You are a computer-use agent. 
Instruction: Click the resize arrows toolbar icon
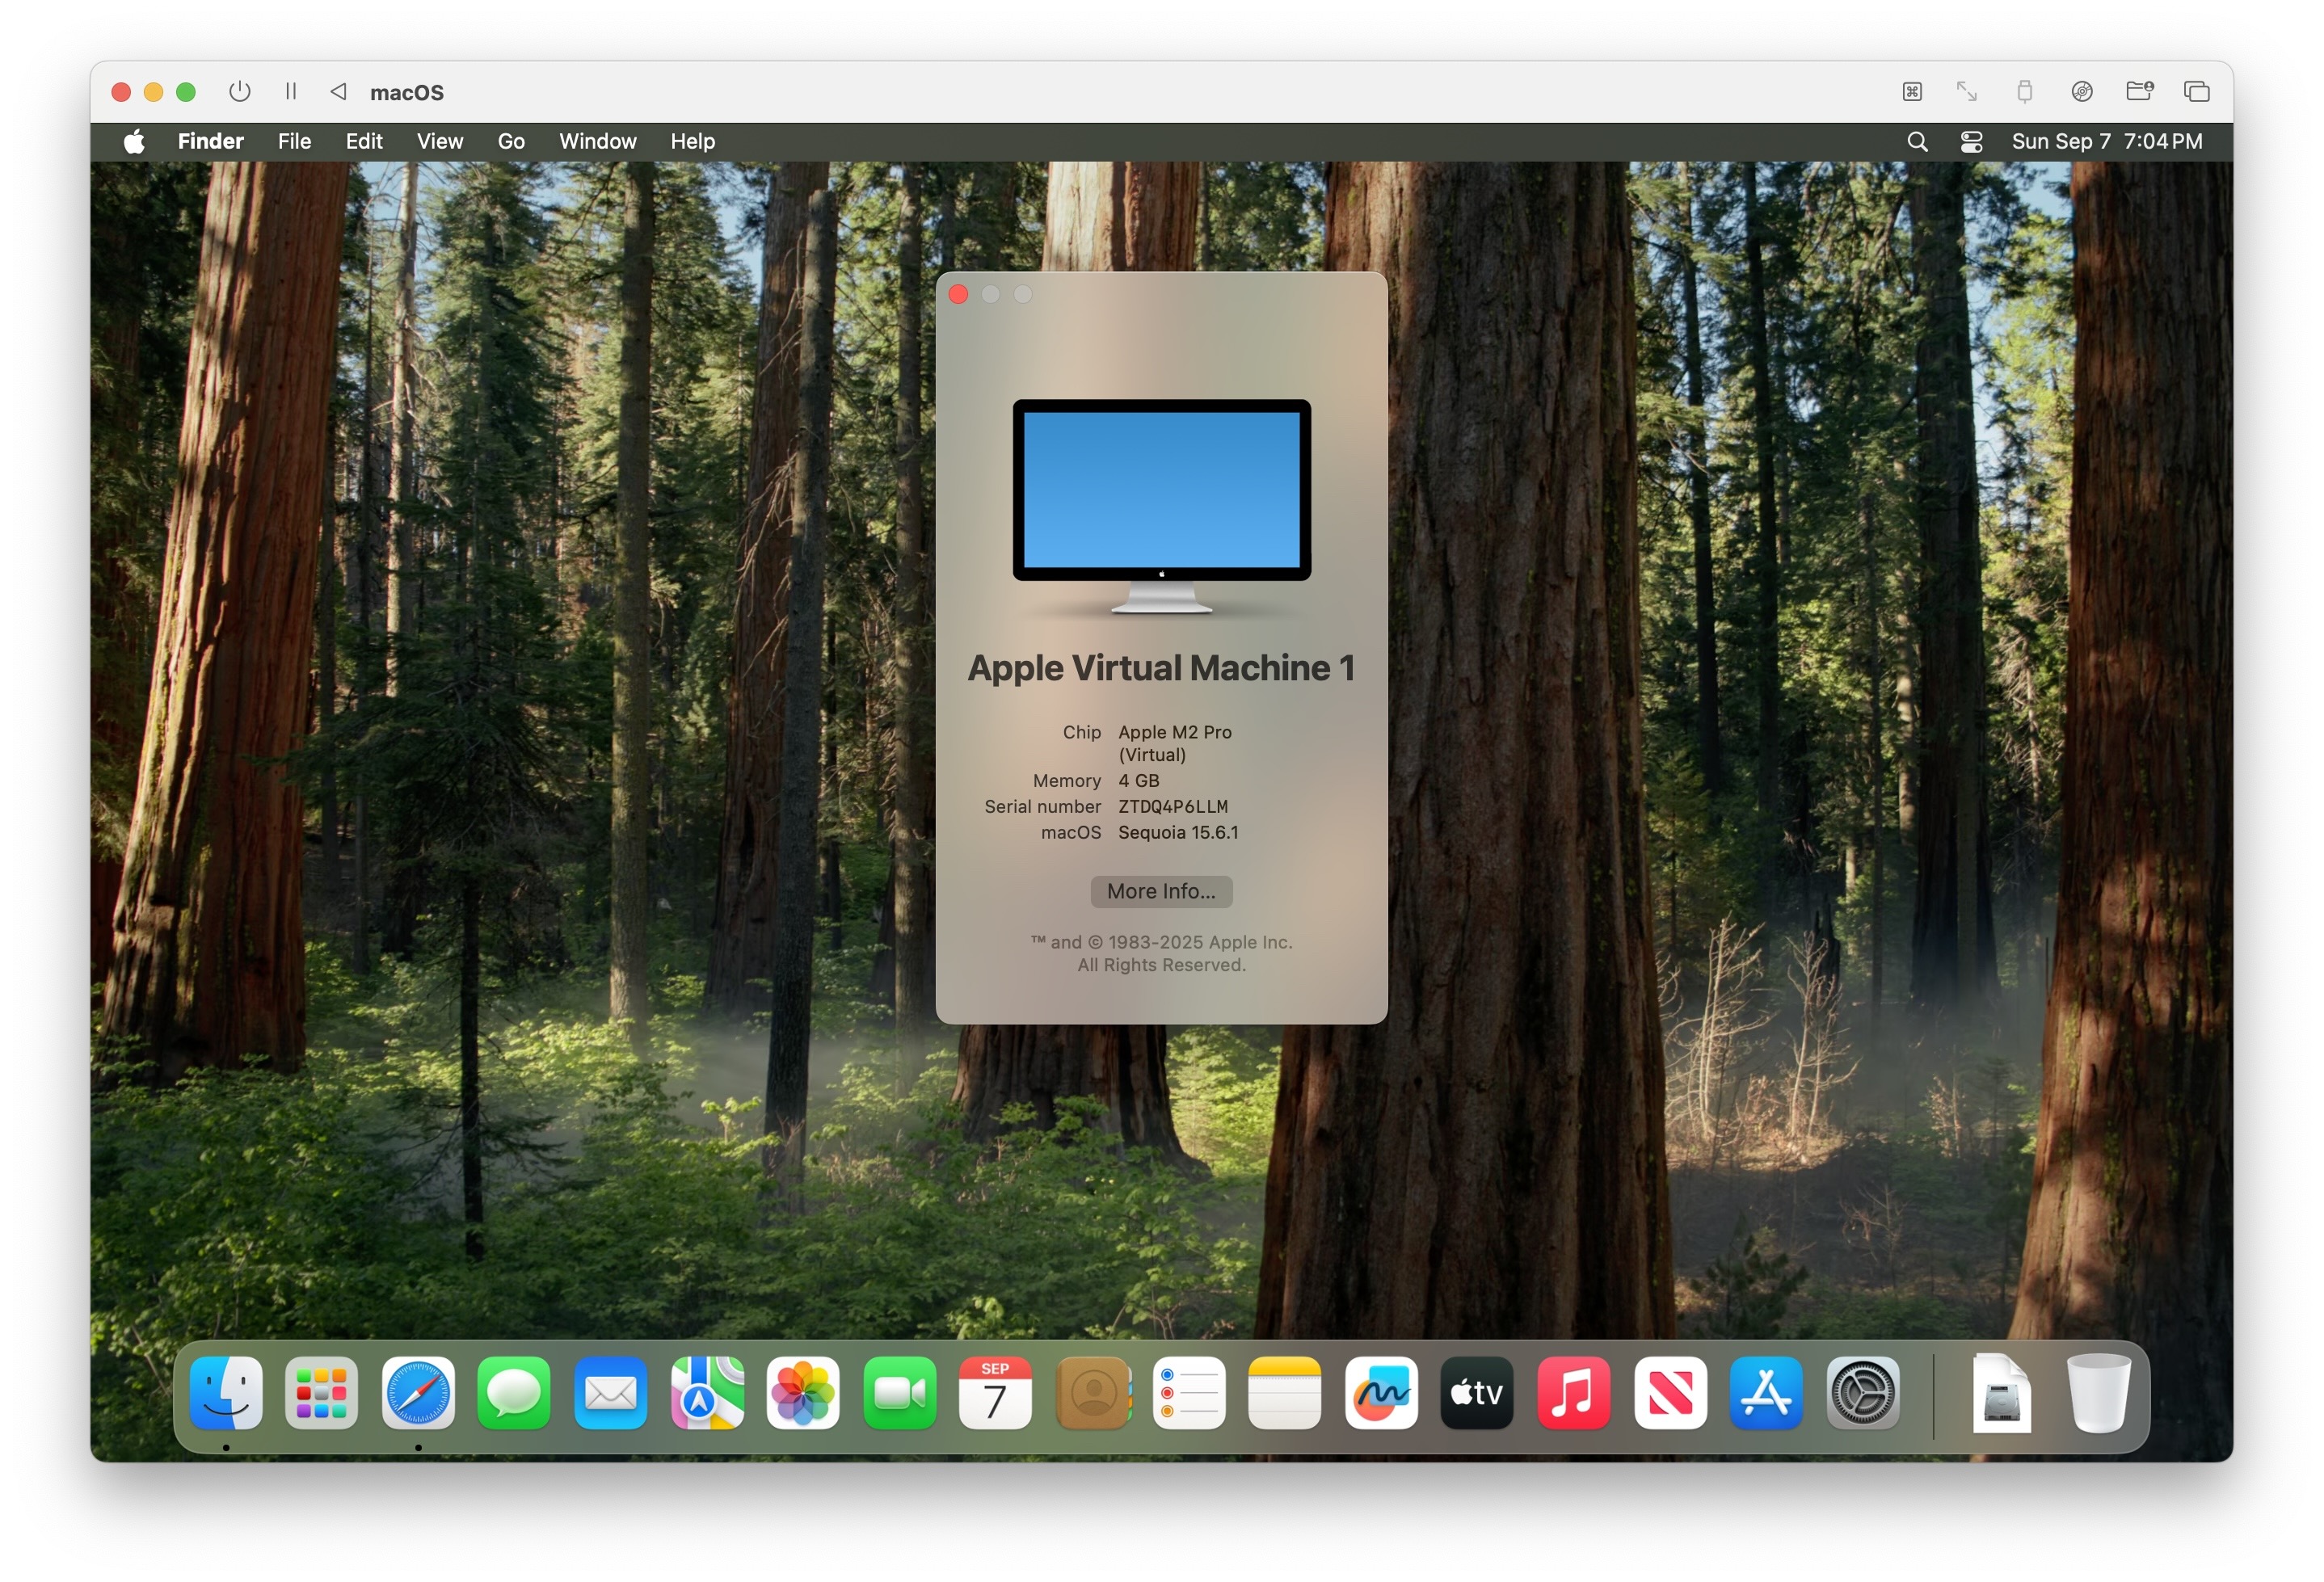1967,92
